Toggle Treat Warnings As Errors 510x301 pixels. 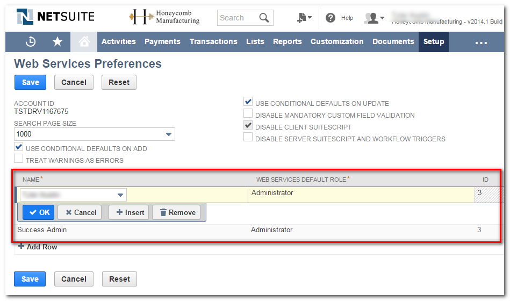(x=19, y=159)
